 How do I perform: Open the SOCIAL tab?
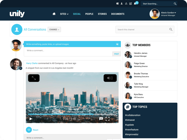pos(77,14)
